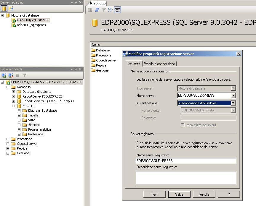Viewport: 256px width, 206px height.
Task: Open the Tipo server dropdown
Action: 233,88
